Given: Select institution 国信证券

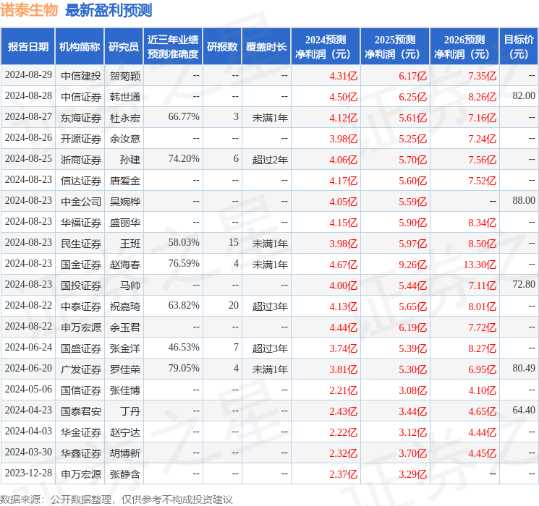Looking at the screenshot, I should pyautogui.click(x=81, y=390).
